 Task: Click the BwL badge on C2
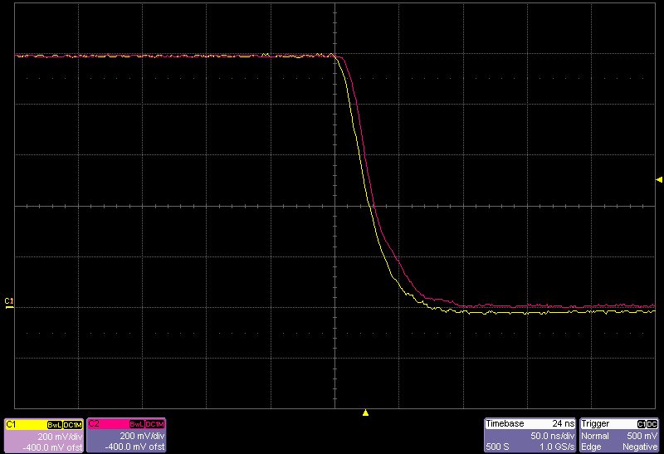pyautogui.click(x=137, y=424)
